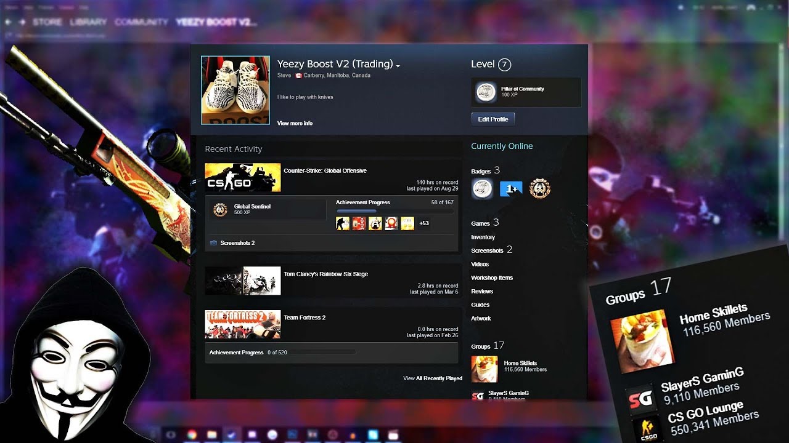Open the Games 3 link
The height and width of the screenshot is (443, 789).
pos(484,223)
